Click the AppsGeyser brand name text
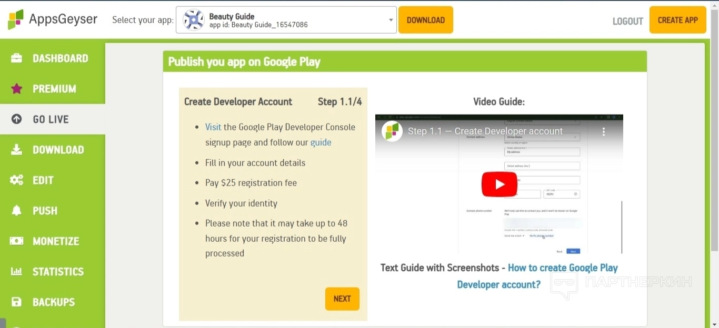The image size is (719, 328). (x=63, y=19)
